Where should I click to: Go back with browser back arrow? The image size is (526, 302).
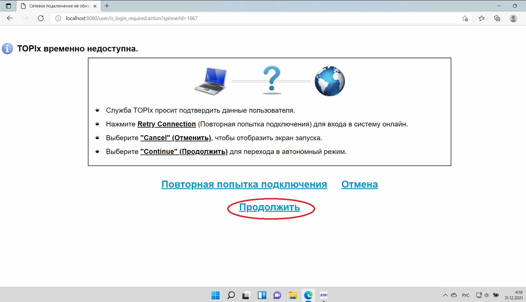click(x=10, y=18)
